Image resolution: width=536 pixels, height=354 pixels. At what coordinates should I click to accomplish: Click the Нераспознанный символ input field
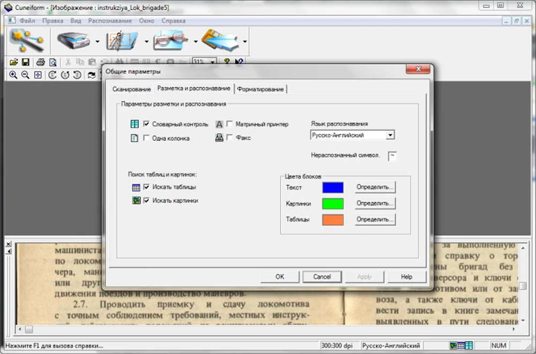pos(392,156)
